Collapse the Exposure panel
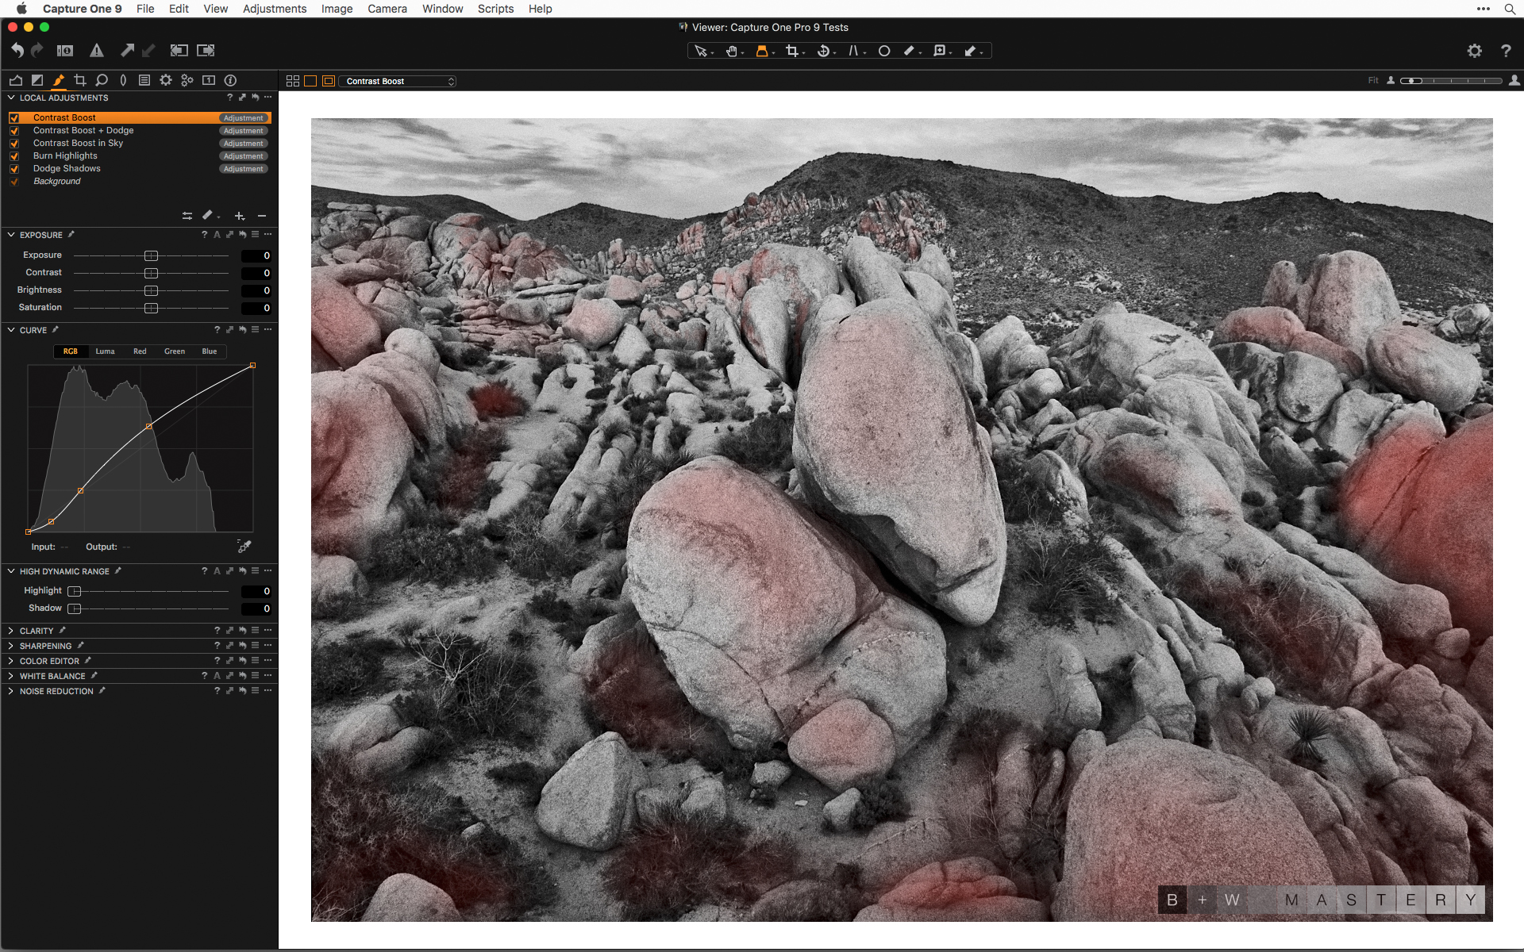Image resolution: width=1524 pixels, height=952 pixels. coord(11,235)
